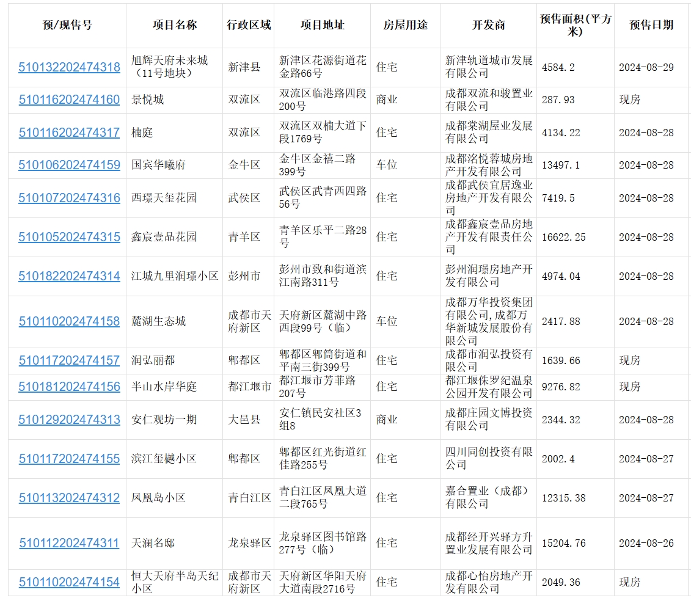Click district cell 新津县

click(244, 67)
